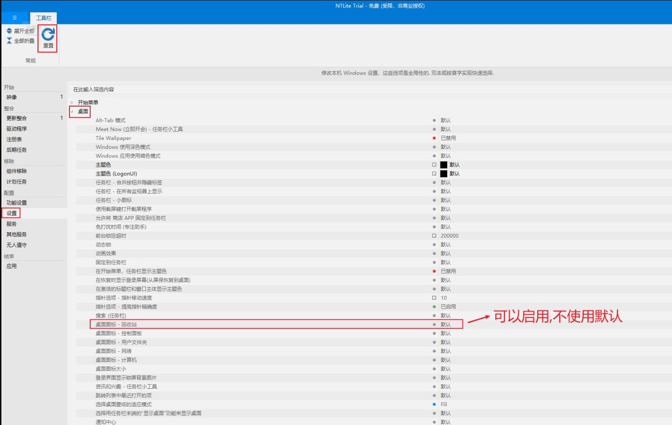Click the edit icon beside 主题色 value
Viewport: 672px width, 425px height.
click(434, 165)
